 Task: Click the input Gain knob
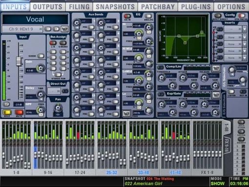(x=41, y=68)
